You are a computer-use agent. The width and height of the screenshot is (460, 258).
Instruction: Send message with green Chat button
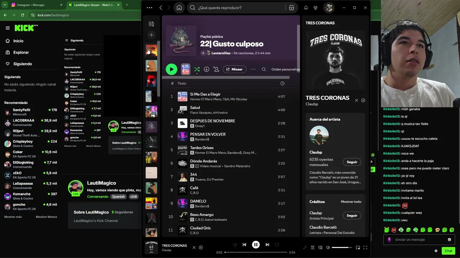(448, 251)
